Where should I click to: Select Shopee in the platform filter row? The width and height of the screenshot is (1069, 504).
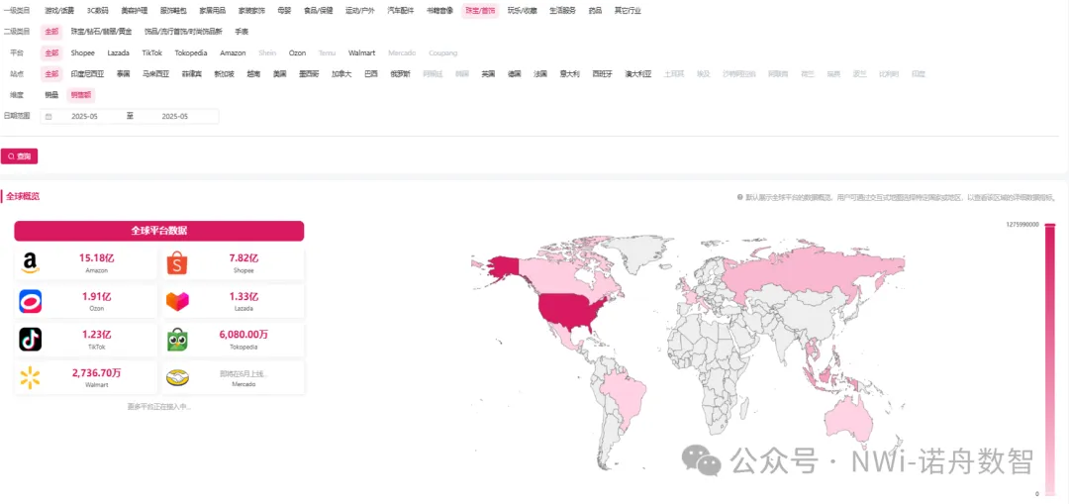(82, 52)
